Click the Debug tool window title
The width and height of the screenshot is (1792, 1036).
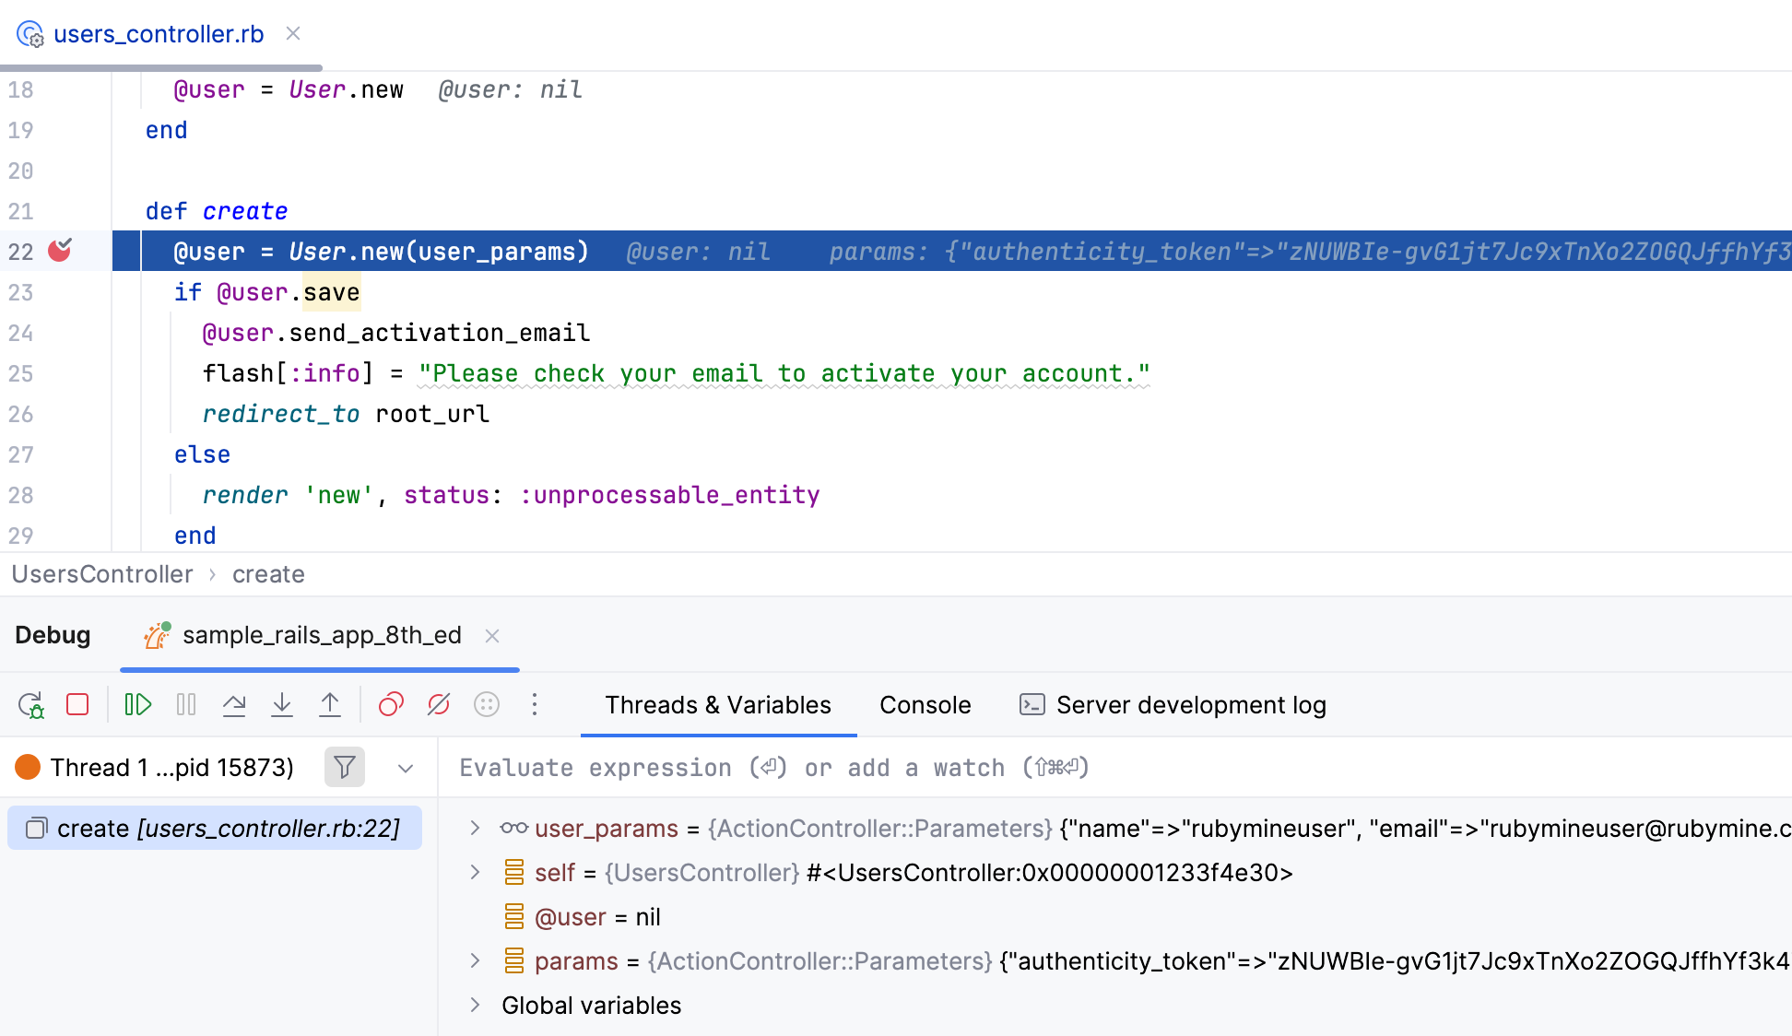(53, 635)
